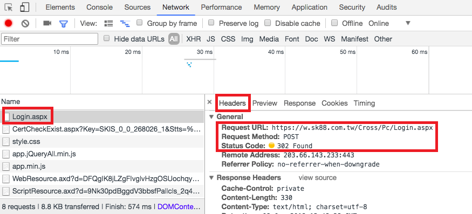Toggle the device toolbar icon
This screenshot has width=472, height=214.
point(25,7)
